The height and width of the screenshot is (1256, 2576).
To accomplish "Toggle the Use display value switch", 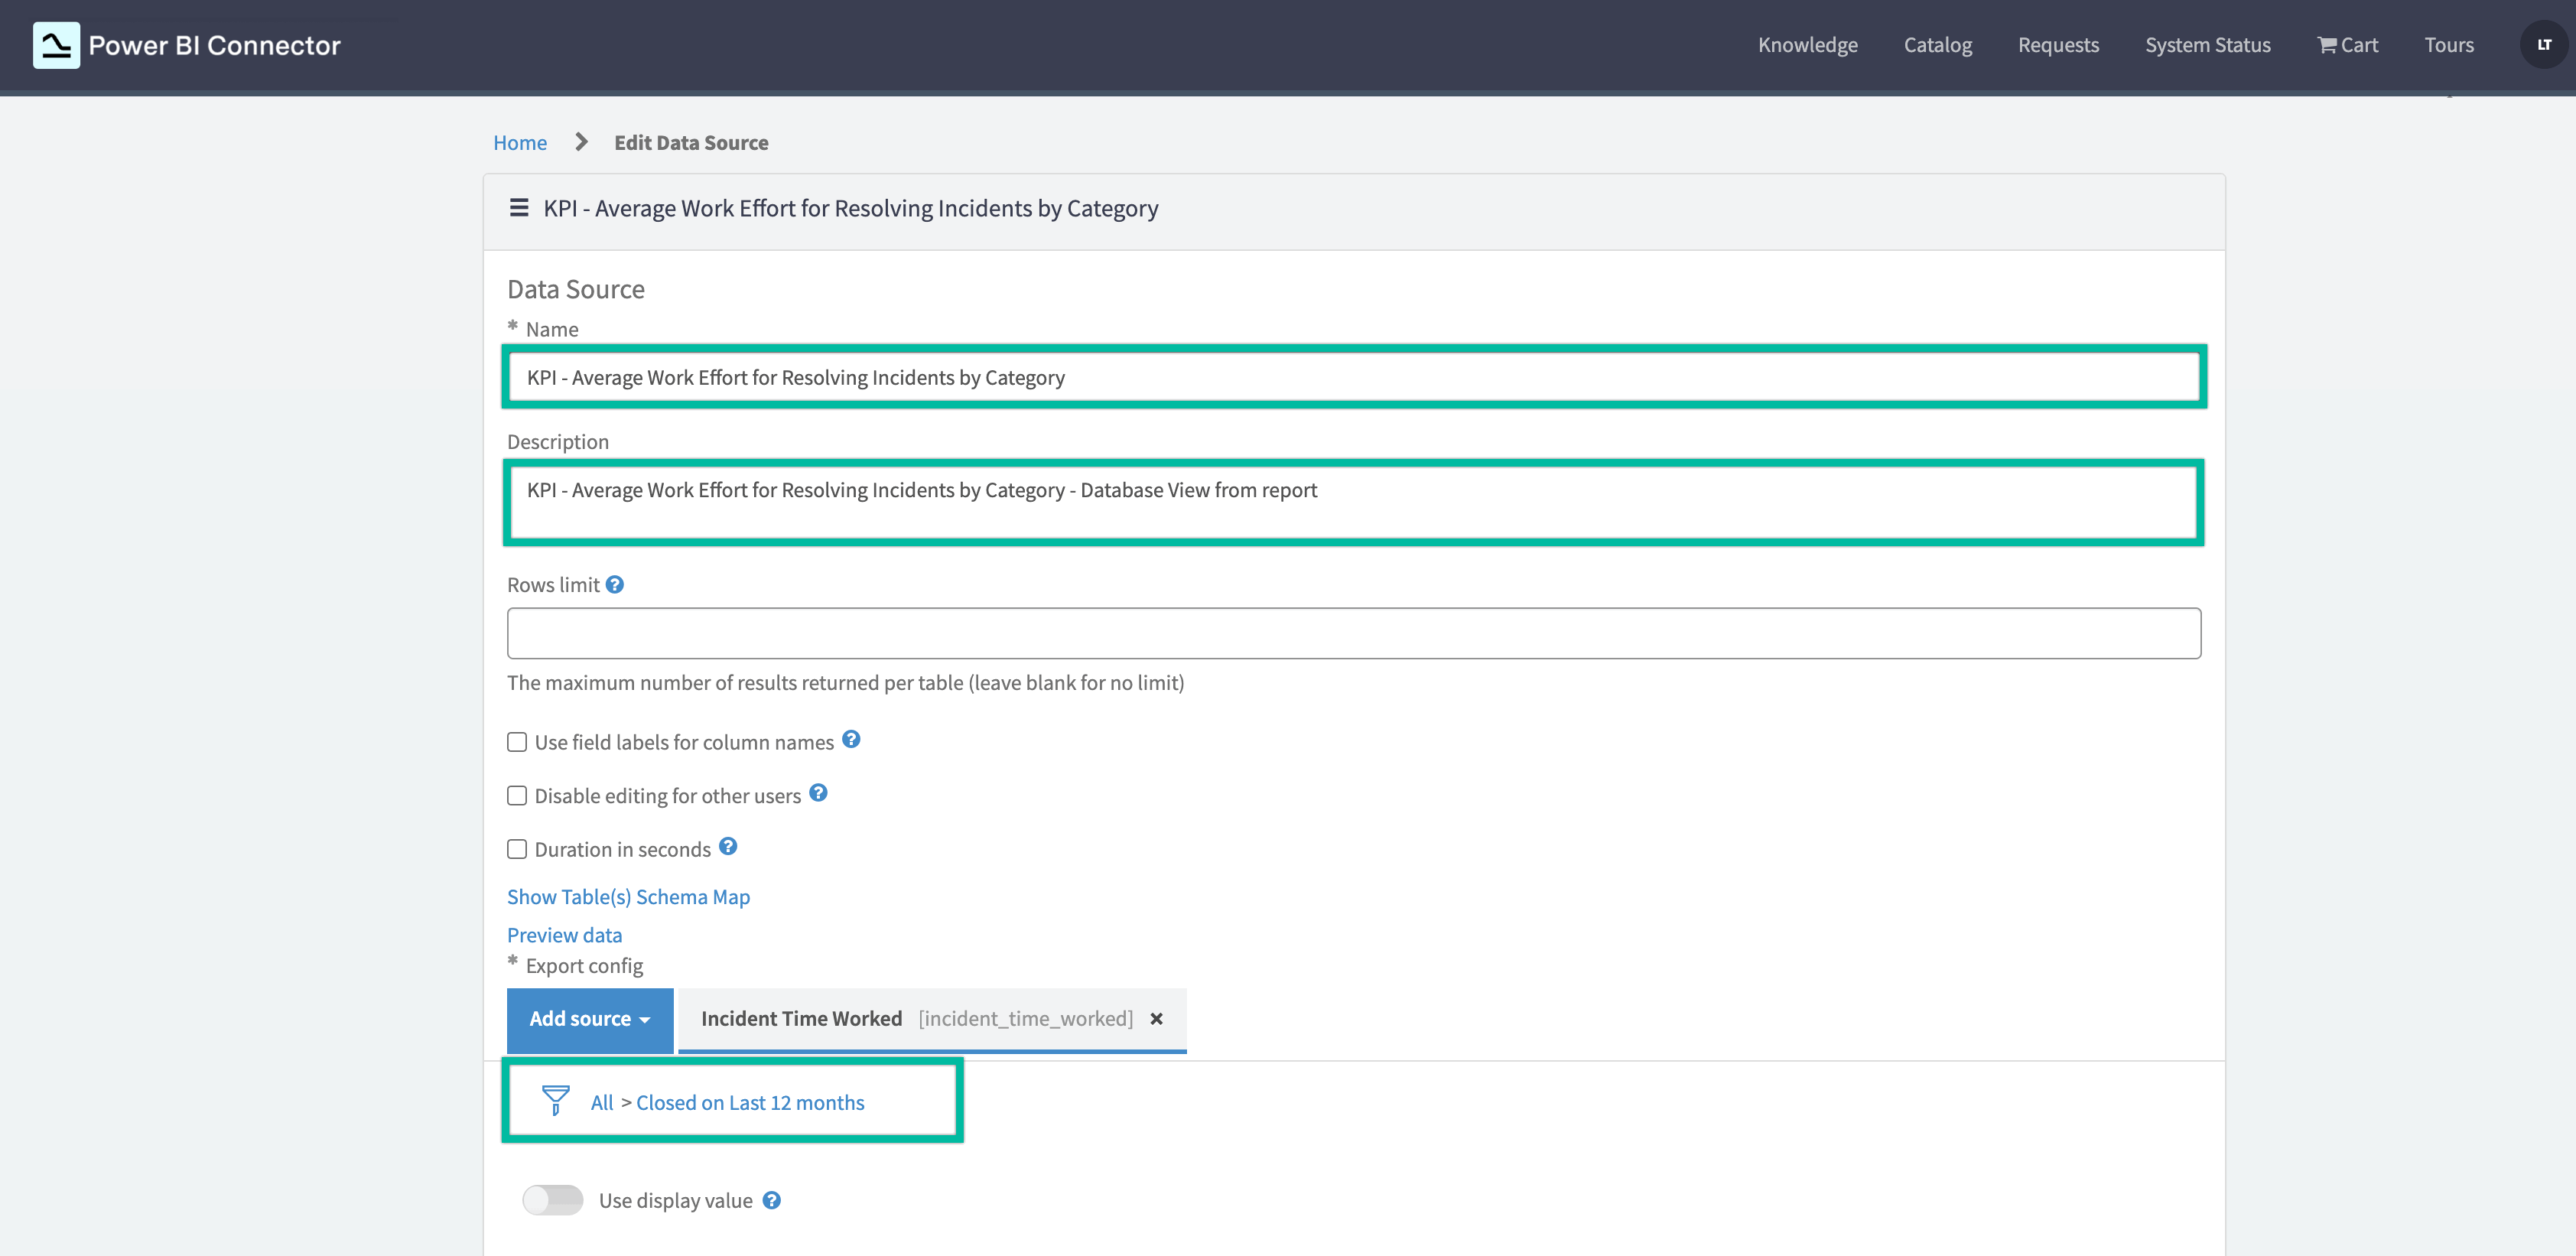I will (x=553, y=1200).
